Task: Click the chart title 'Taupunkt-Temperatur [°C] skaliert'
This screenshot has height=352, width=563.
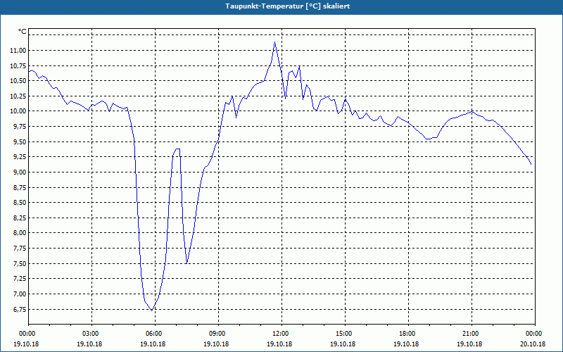Action: (x=288, y=6)
